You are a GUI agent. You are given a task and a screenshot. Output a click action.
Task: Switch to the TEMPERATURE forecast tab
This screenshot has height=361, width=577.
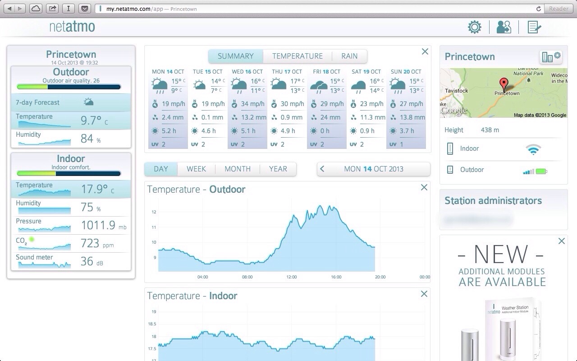click(297, 56)
